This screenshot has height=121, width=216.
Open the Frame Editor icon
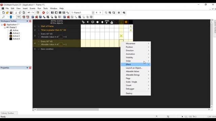pos(56,13)
